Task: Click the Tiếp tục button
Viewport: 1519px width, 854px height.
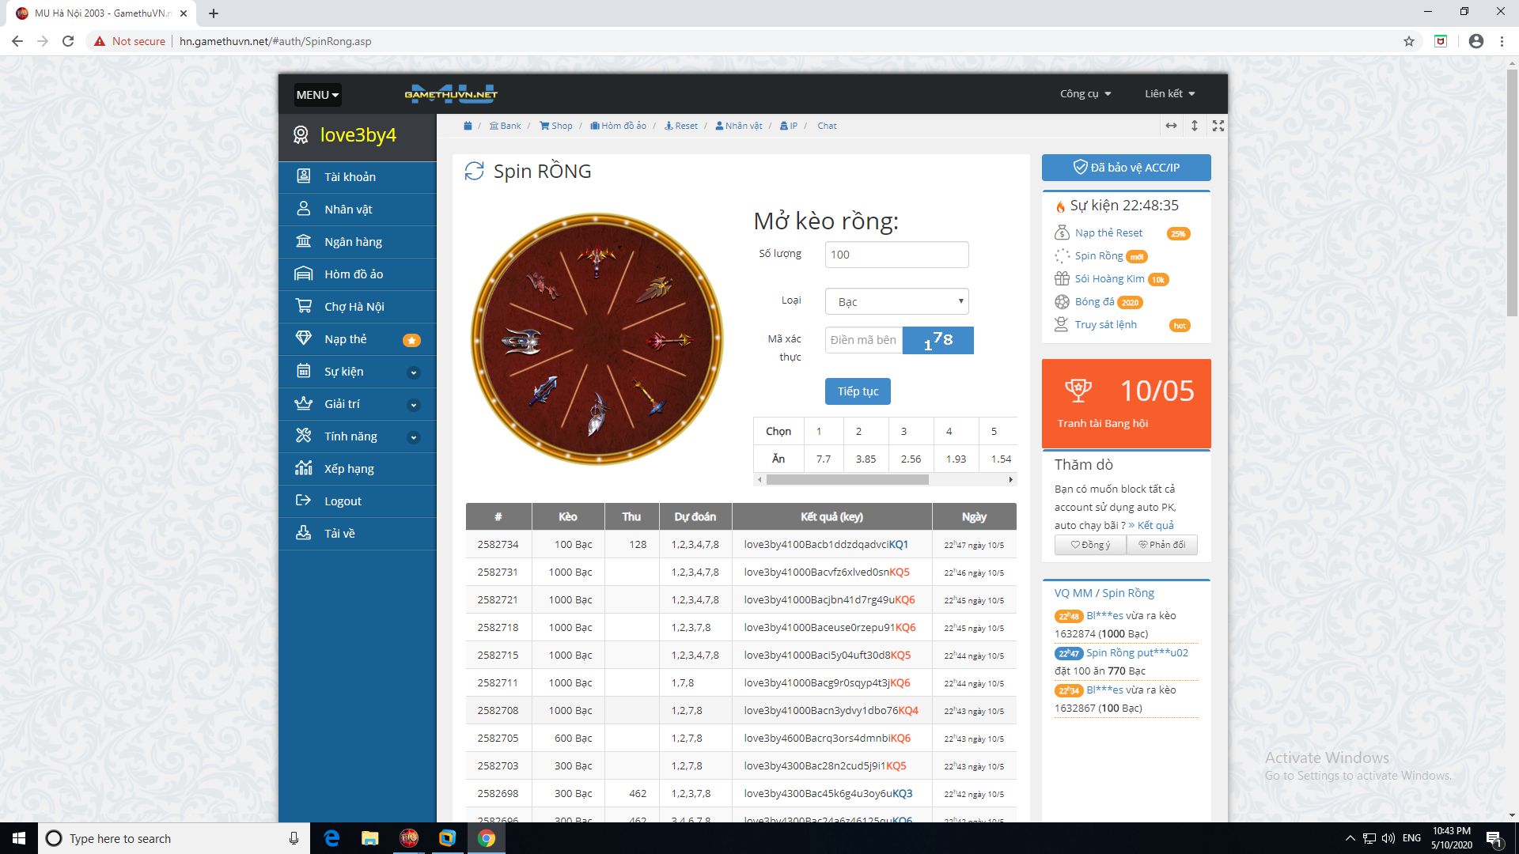Action: 858,391
